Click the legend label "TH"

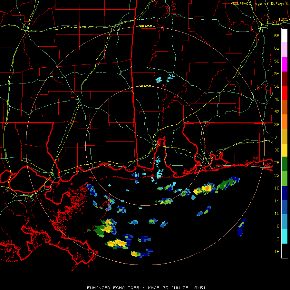277,252
